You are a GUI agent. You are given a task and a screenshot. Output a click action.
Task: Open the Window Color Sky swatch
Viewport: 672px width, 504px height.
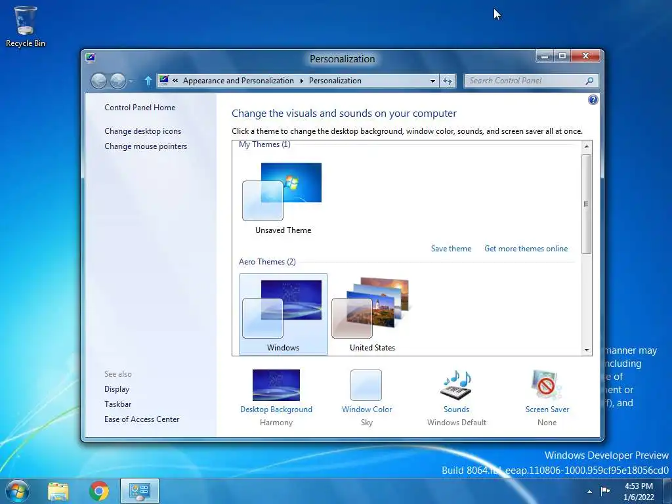[366, 385]
